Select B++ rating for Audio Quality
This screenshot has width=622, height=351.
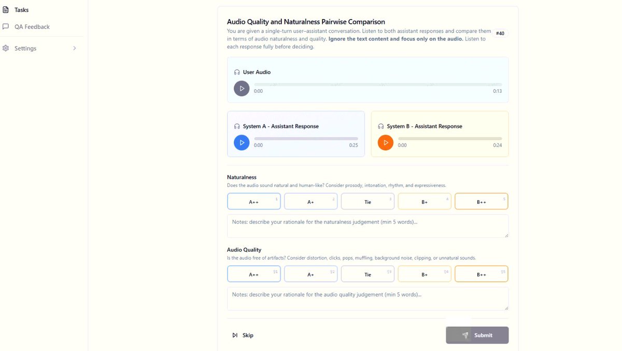pyautogui.click(x=482, y=274)
